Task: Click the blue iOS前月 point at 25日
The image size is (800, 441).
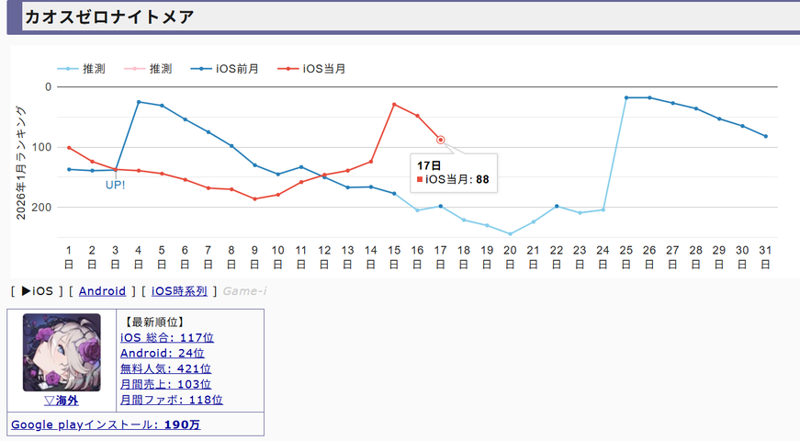Action: (626, 97)
